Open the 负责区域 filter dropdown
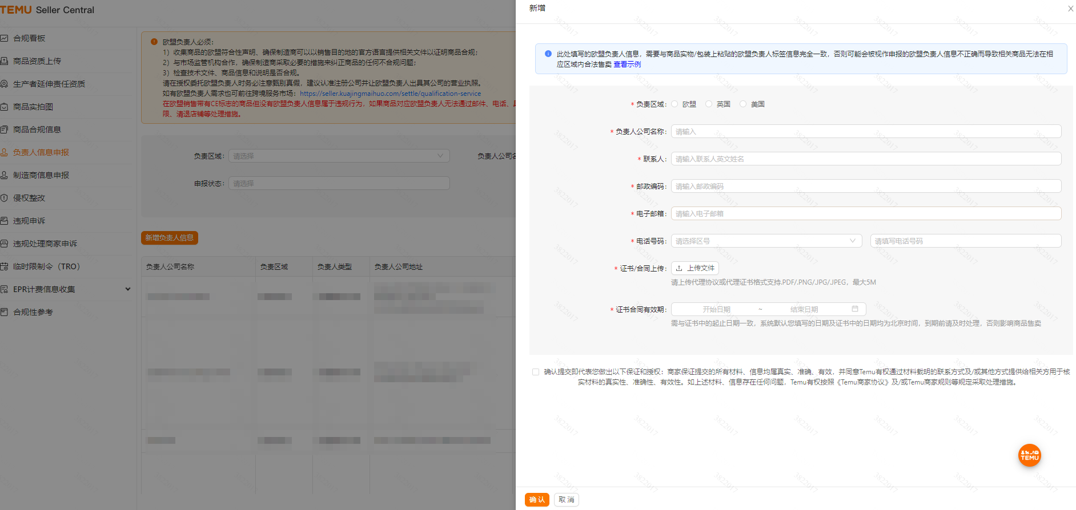Image resolution: width=1076 pixels, height=510 pixels. click(339, 156)
